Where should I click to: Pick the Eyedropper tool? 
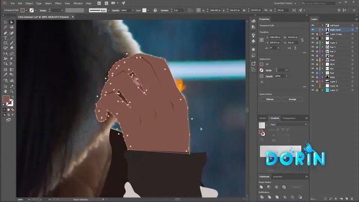[6, 75]
